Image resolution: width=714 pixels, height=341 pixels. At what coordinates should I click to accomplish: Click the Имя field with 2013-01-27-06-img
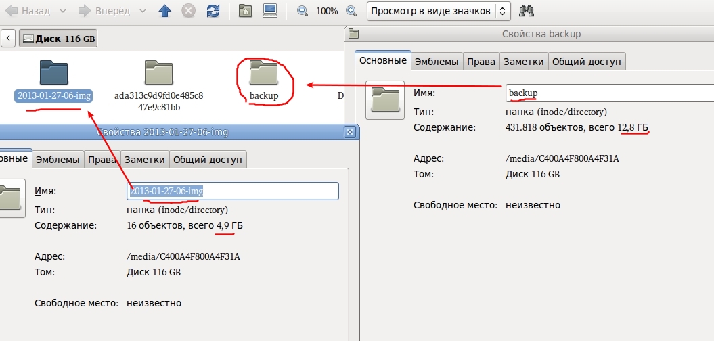pos(233,191)
